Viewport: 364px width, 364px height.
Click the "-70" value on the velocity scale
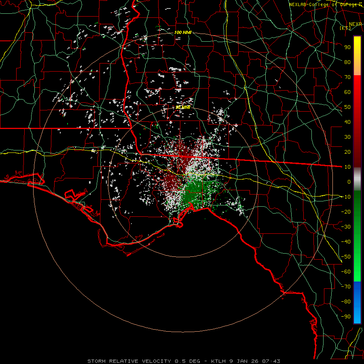[346, 287]
